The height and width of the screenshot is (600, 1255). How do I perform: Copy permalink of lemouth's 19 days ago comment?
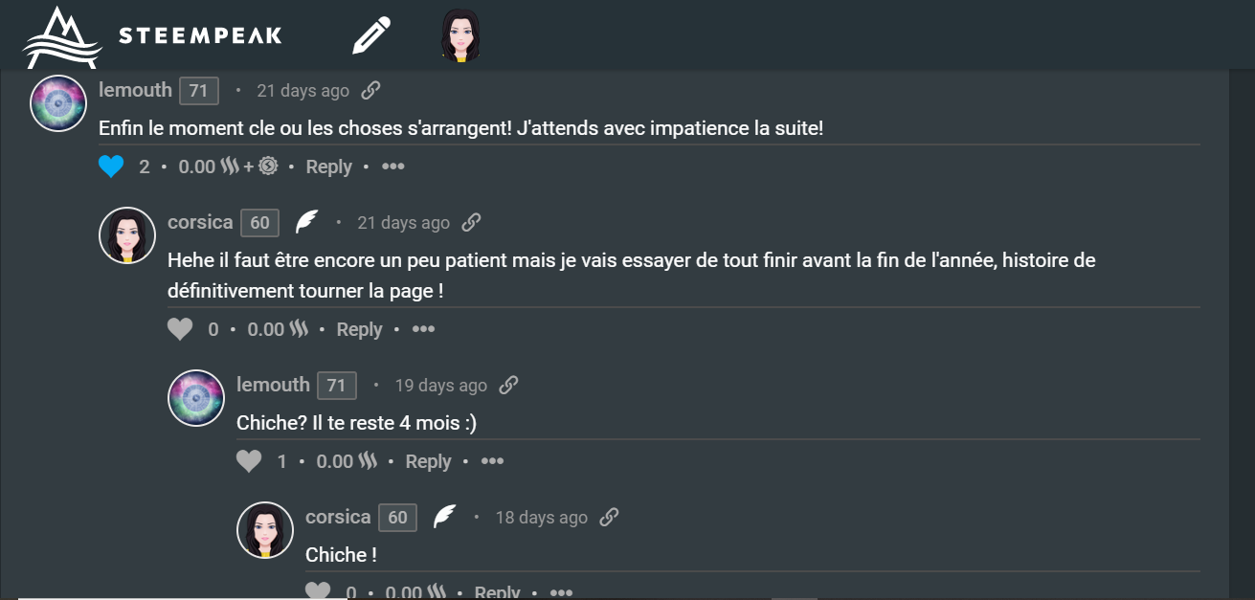[508, 386]
